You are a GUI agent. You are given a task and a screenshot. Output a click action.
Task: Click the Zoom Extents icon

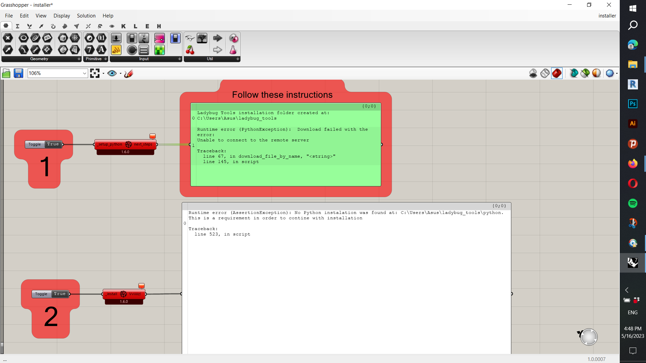[x=95, y=73]
